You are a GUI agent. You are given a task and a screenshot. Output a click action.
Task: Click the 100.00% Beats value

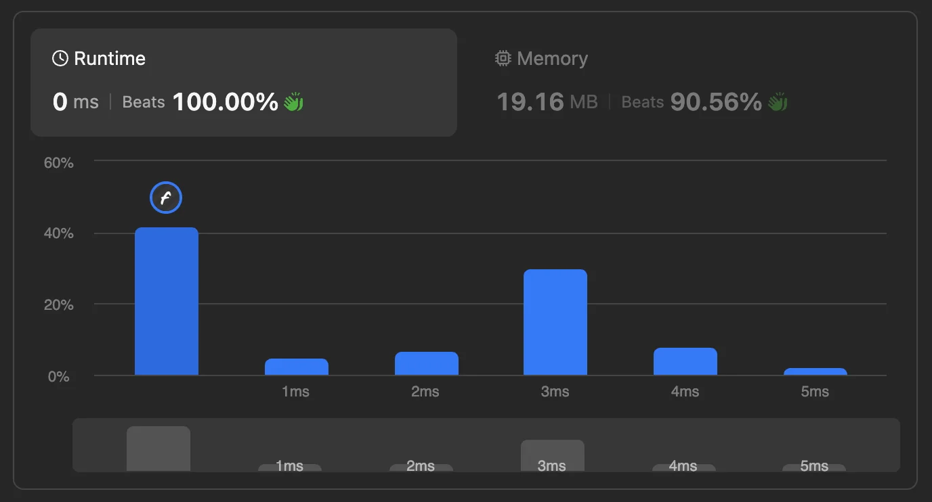(226, 102)
